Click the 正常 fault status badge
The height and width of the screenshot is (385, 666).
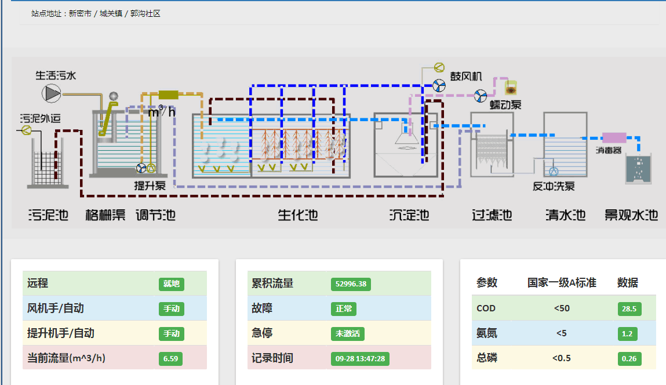click(343, 308)
